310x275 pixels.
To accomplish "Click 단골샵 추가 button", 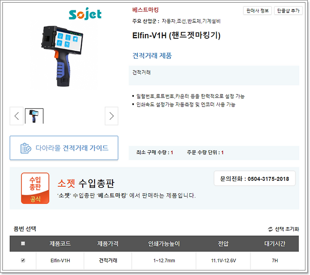I will 288,11.
